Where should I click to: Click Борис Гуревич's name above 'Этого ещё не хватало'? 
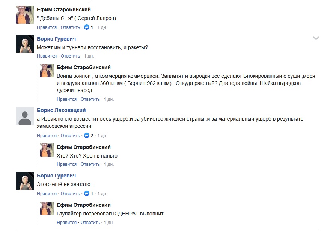click(x=56, y=176)
